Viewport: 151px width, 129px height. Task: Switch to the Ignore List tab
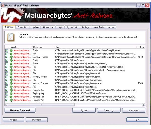(x=72, y=27)
